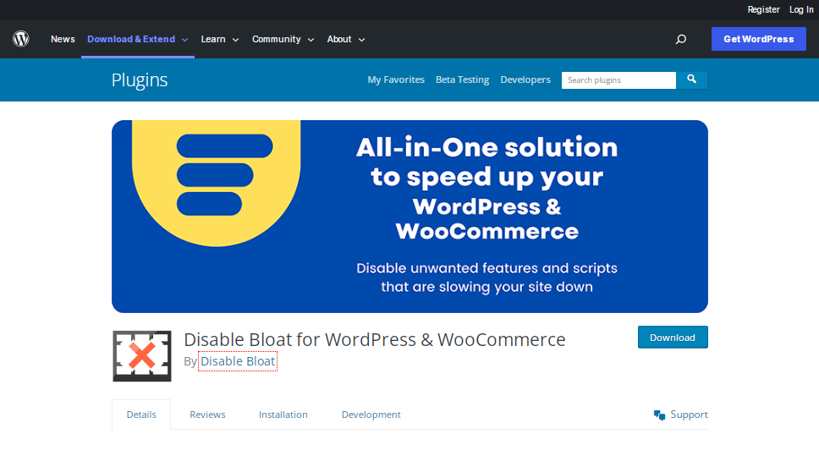Click the All-in-One solution banner image

410,217
